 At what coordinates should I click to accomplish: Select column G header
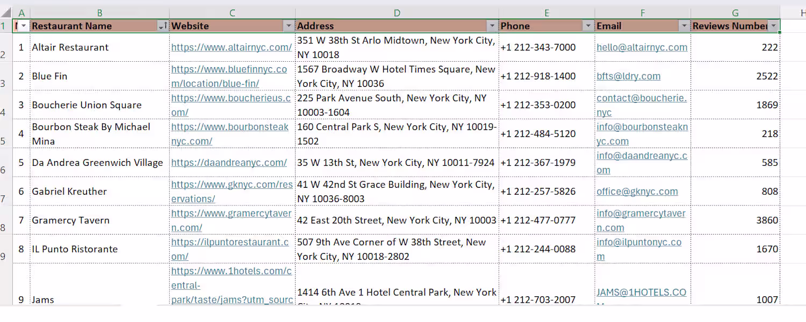(735, 13)
